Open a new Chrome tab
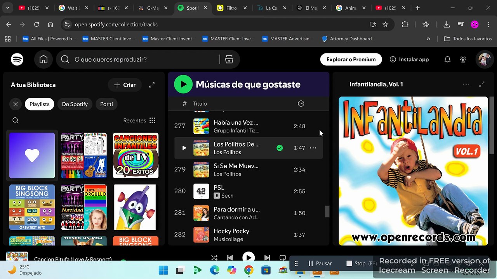The height and width of the screenshot is (279, 497). coord(417,8)
